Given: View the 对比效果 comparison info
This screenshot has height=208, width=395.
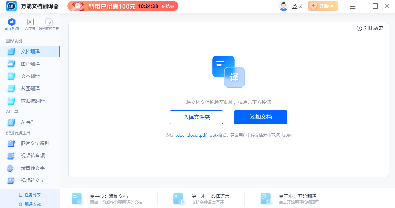Looking at the screenshot, I should pos(369,28).
